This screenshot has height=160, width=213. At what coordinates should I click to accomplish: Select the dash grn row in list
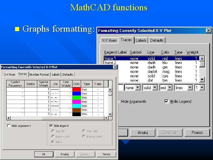click(x=158, y=67)
